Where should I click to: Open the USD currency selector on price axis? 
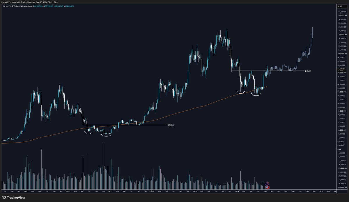click(342, 6)
